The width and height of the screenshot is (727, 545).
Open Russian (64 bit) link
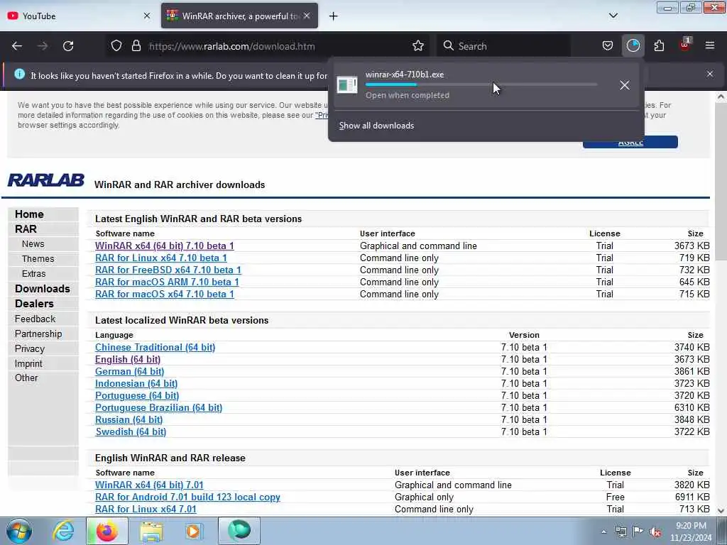(129, 419)
